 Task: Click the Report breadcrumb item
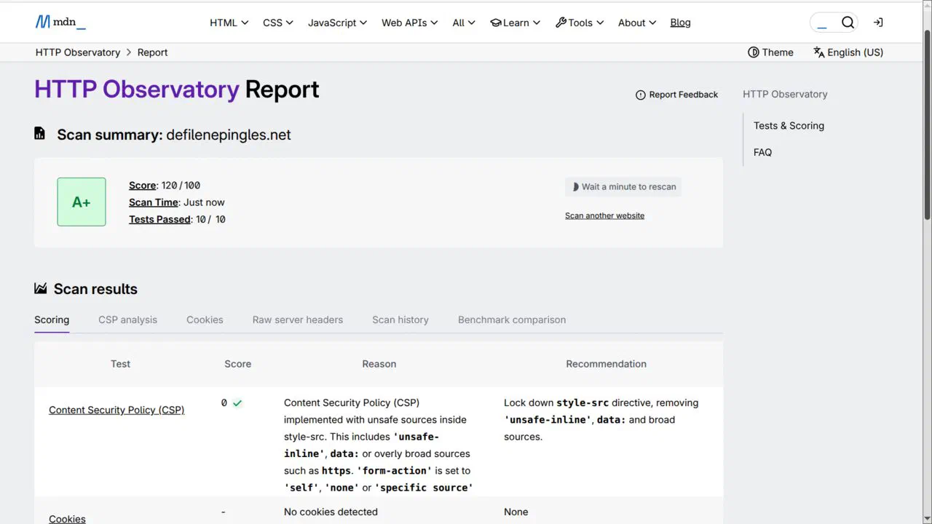point(152,52)
